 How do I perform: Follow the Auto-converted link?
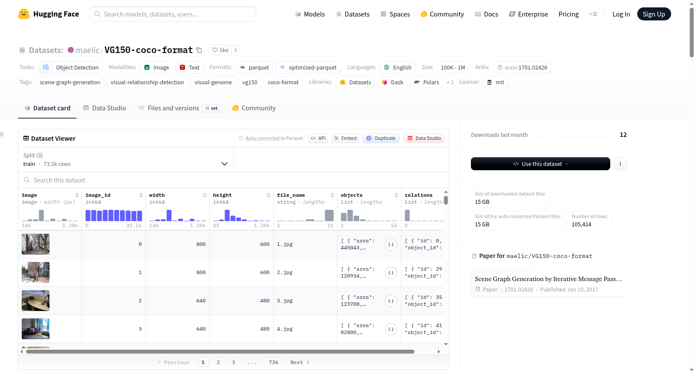tap(262, 138)
